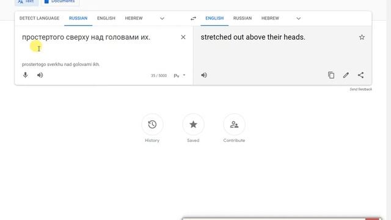Select English as source language
The width and height of the screenshot is (391, 220).
pyautogui.click(x=106, y=18)
